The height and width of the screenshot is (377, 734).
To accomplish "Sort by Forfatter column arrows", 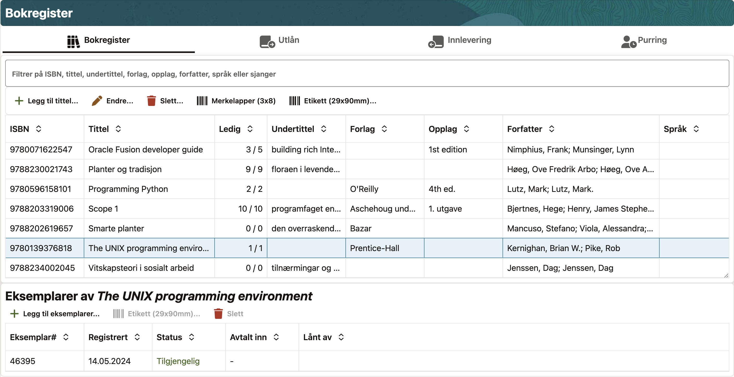I will coord(552,129).
